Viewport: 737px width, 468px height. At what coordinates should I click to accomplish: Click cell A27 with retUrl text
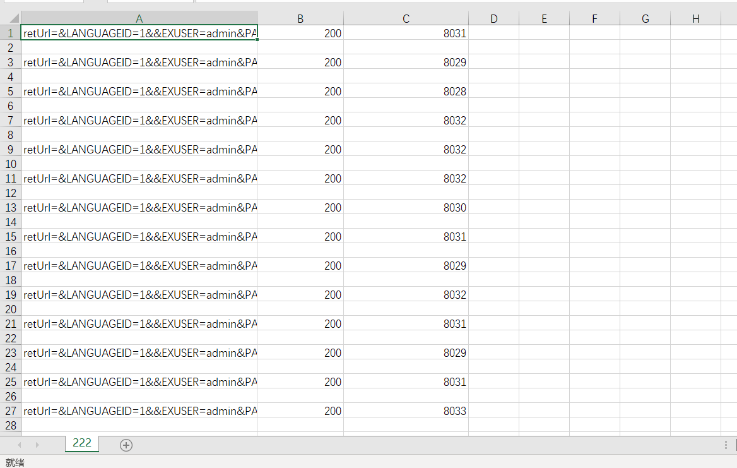(139, 411)
